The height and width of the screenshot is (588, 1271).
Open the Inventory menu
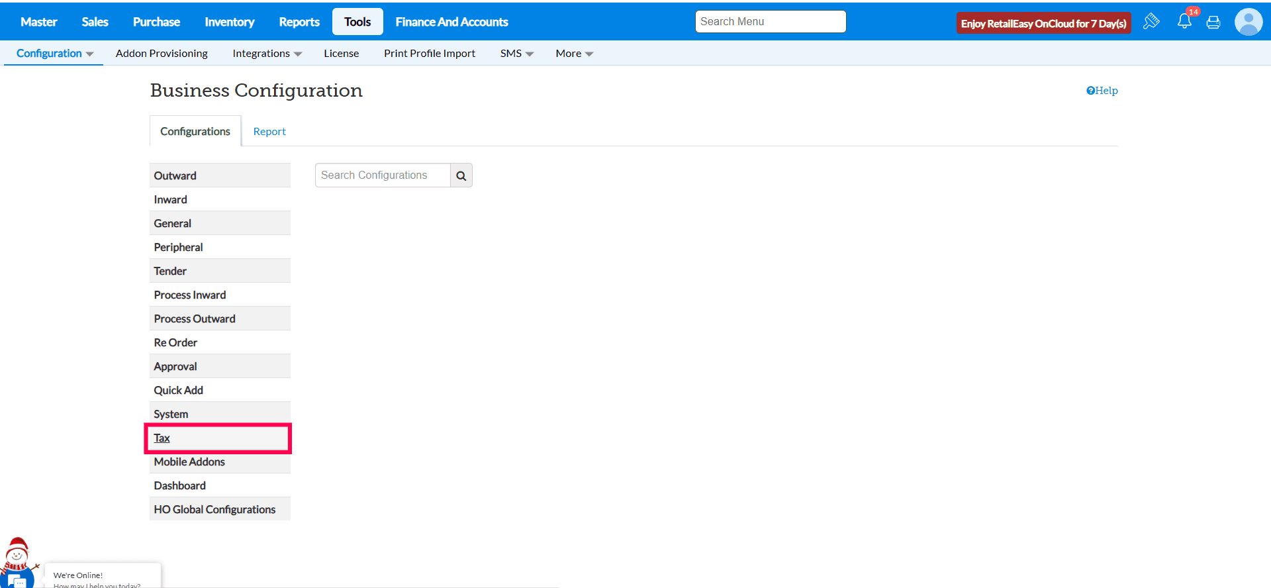(x=230, y=22)
